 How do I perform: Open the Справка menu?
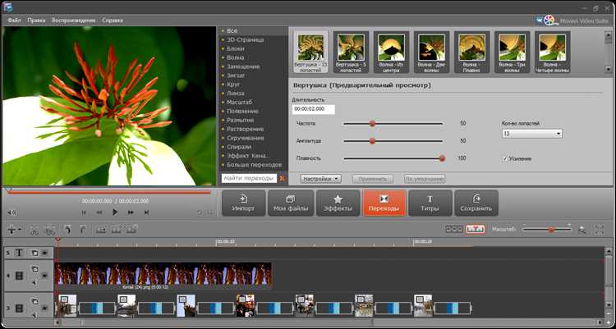pyautogui.click(x=113, y=20)
